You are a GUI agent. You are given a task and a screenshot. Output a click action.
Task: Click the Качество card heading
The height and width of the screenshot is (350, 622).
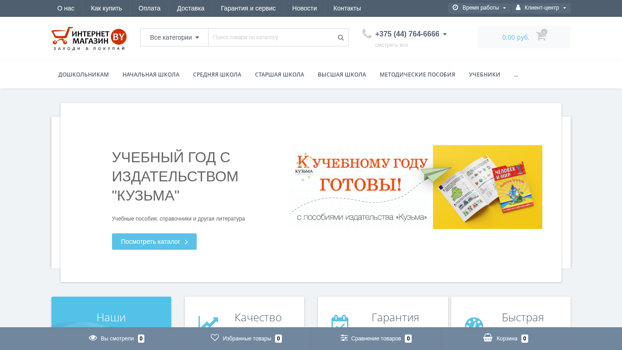coord(258,317)
